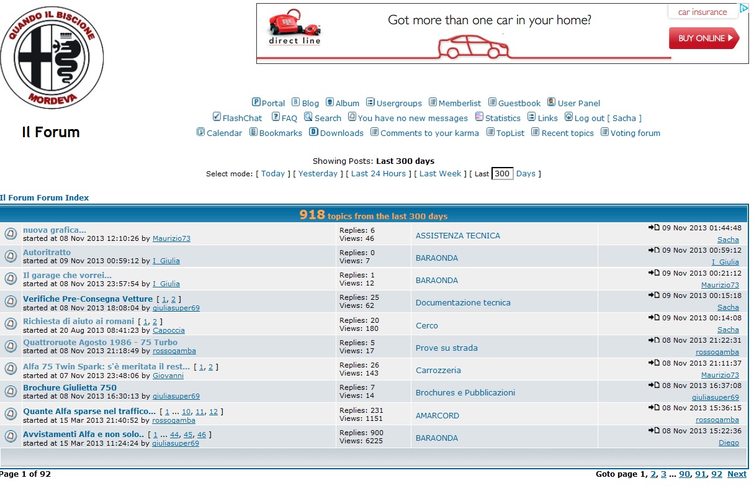
Task: Click the Usergroups icon
Action: [x=370, y=102]
